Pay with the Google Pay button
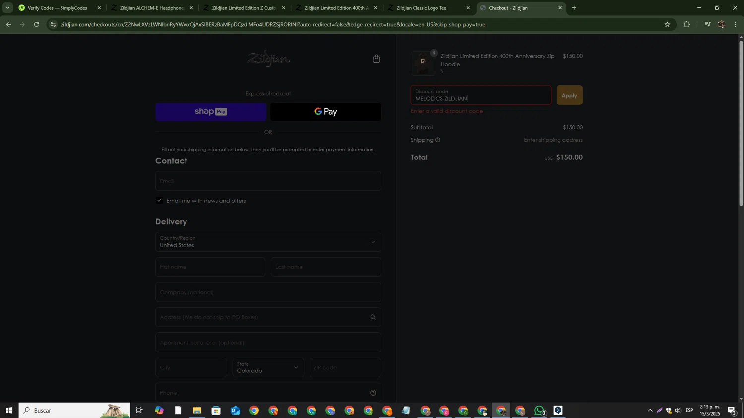The height and width of the screenshot is (418, 744). click(326, 112)
